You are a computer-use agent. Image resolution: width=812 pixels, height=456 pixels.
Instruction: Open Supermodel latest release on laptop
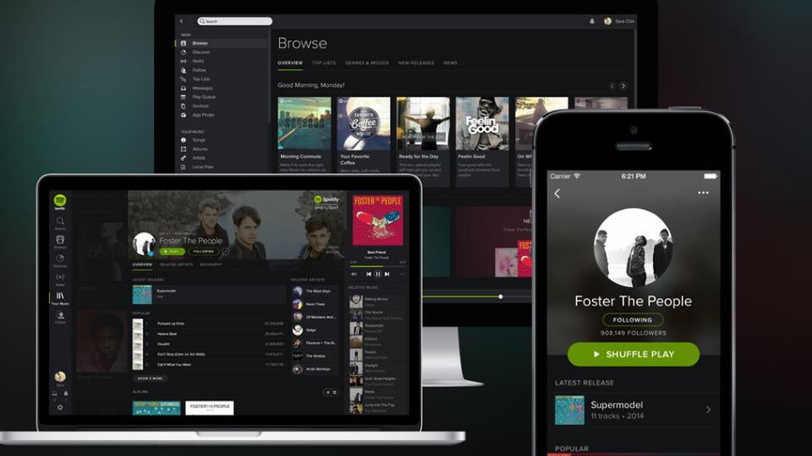(x=207, y=294)
